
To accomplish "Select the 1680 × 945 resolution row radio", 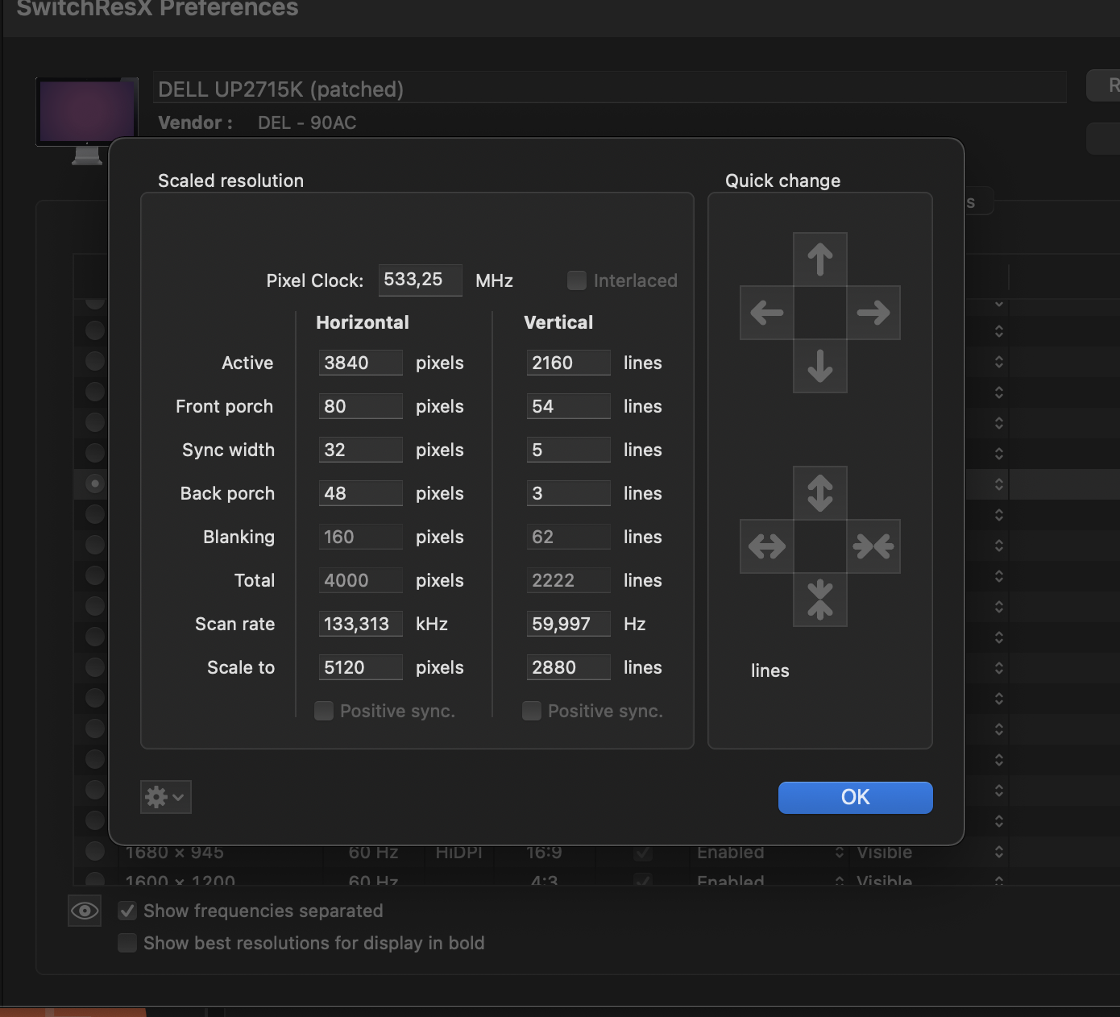I will [95, 851].
